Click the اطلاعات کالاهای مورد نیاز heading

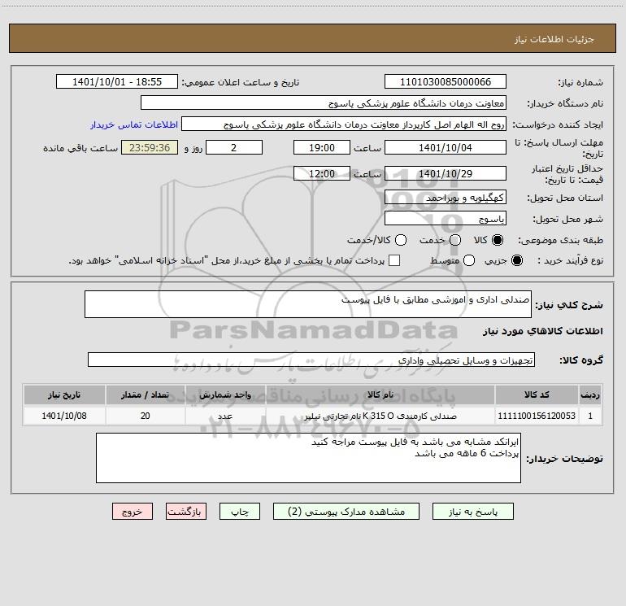point(543,331)
